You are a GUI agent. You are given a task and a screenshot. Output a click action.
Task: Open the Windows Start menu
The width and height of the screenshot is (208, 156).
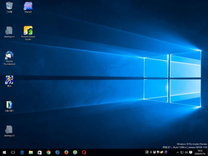4,152
